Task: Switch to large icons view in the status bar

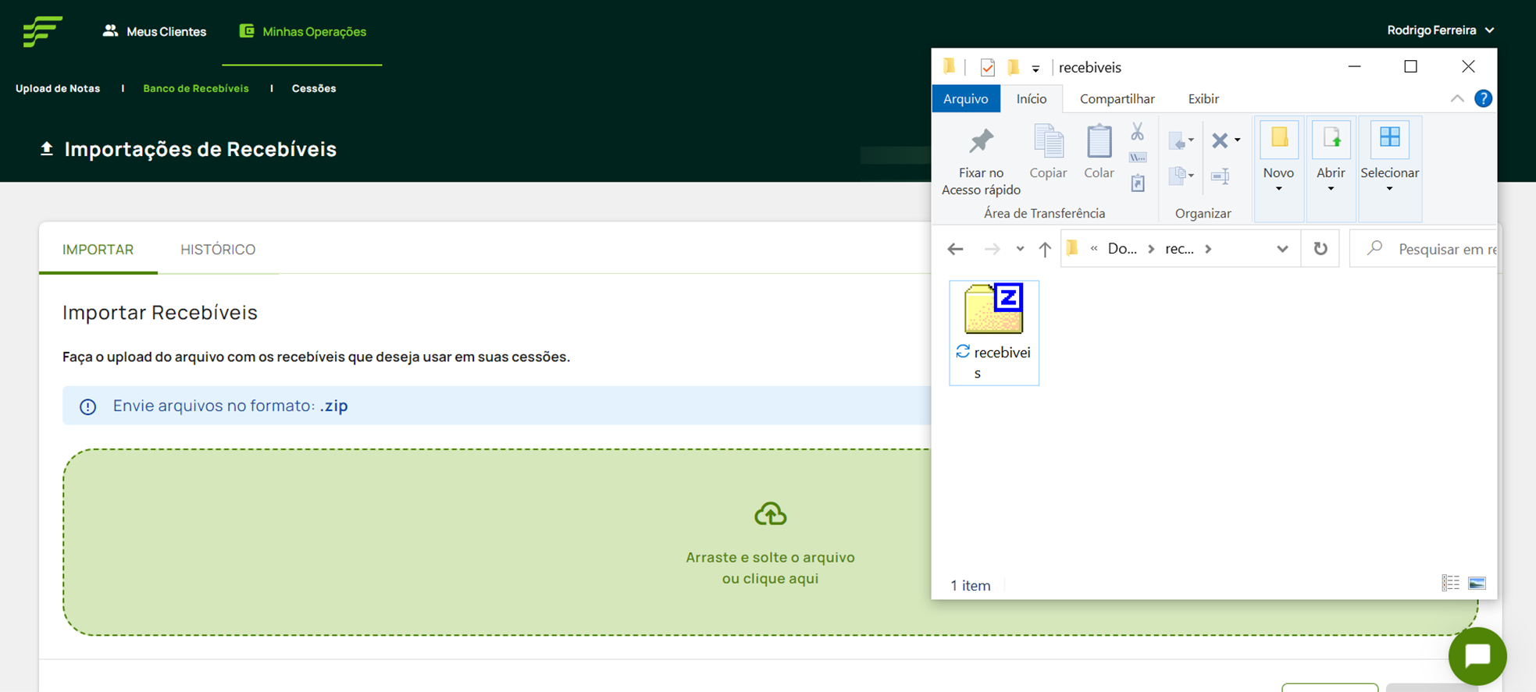Action: pos(1477,584)
